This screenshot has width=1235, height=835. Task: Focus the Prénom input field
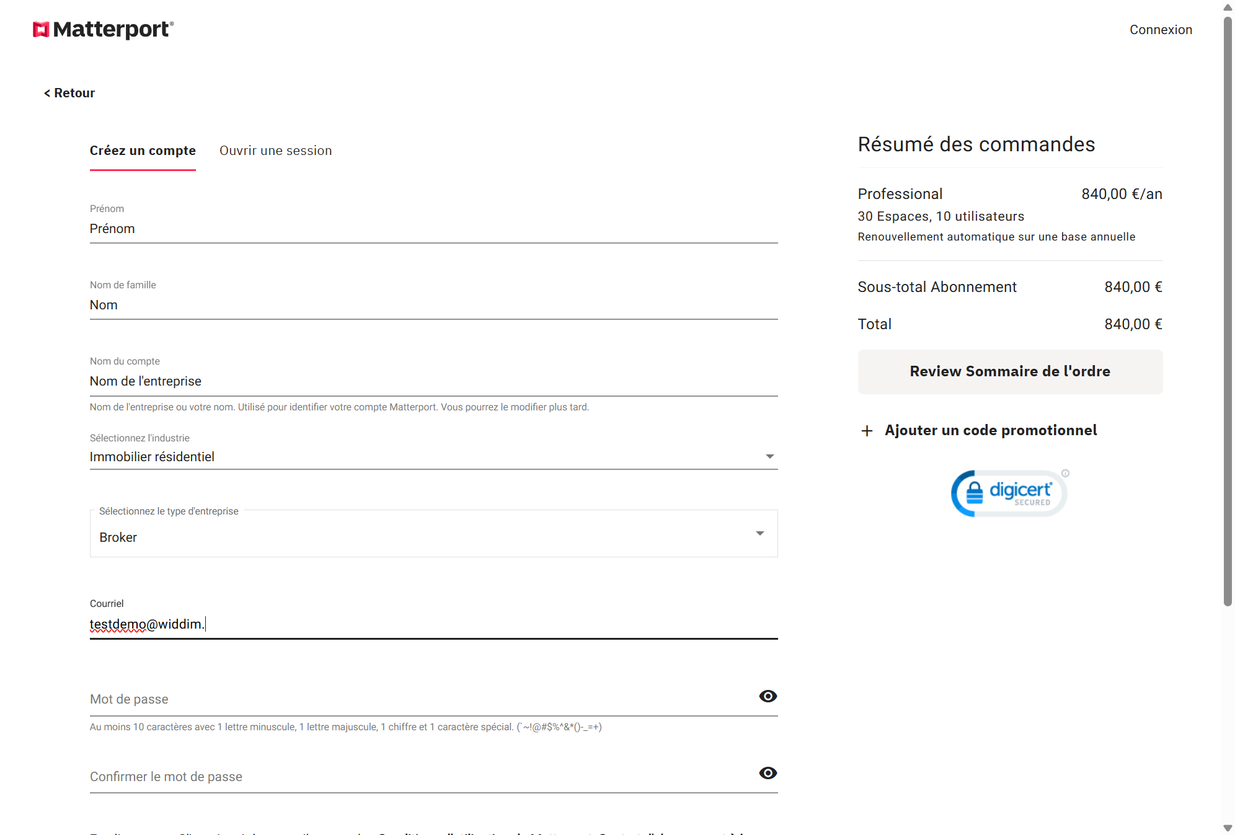433,229
